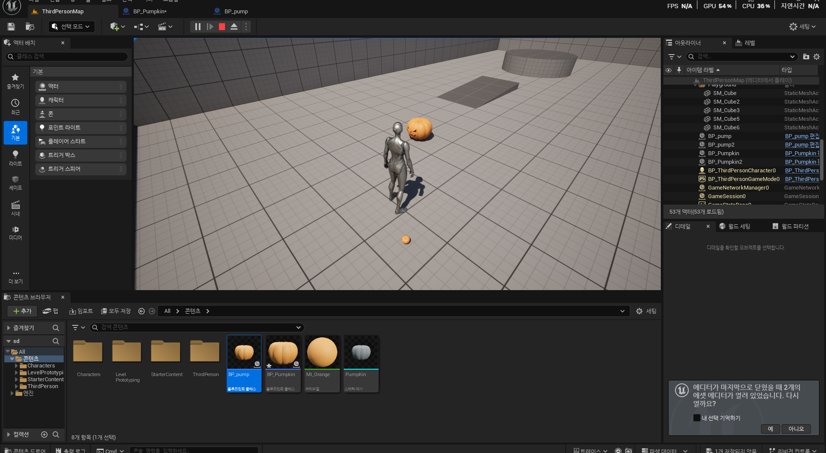Focus the Outliner search field

(742, 57)
